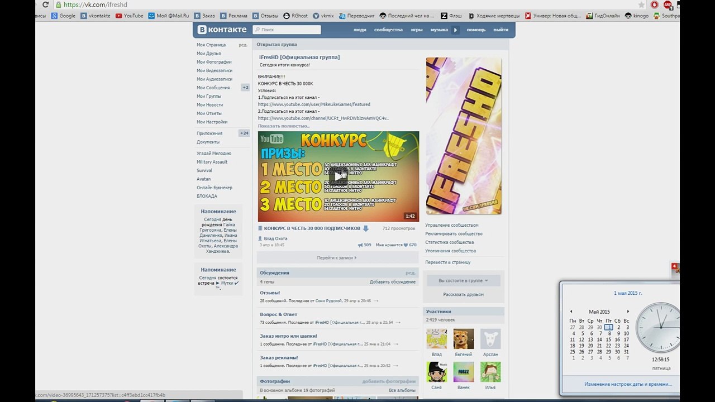Open the kinogo bookmark
This screenshot has height=402, width=715.
click(637, 16)
